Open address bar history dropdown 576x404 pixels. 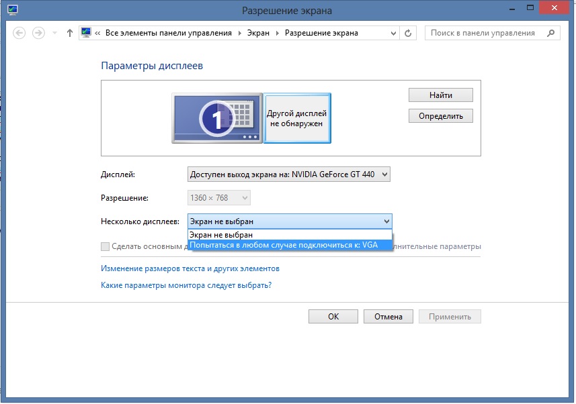393,33
